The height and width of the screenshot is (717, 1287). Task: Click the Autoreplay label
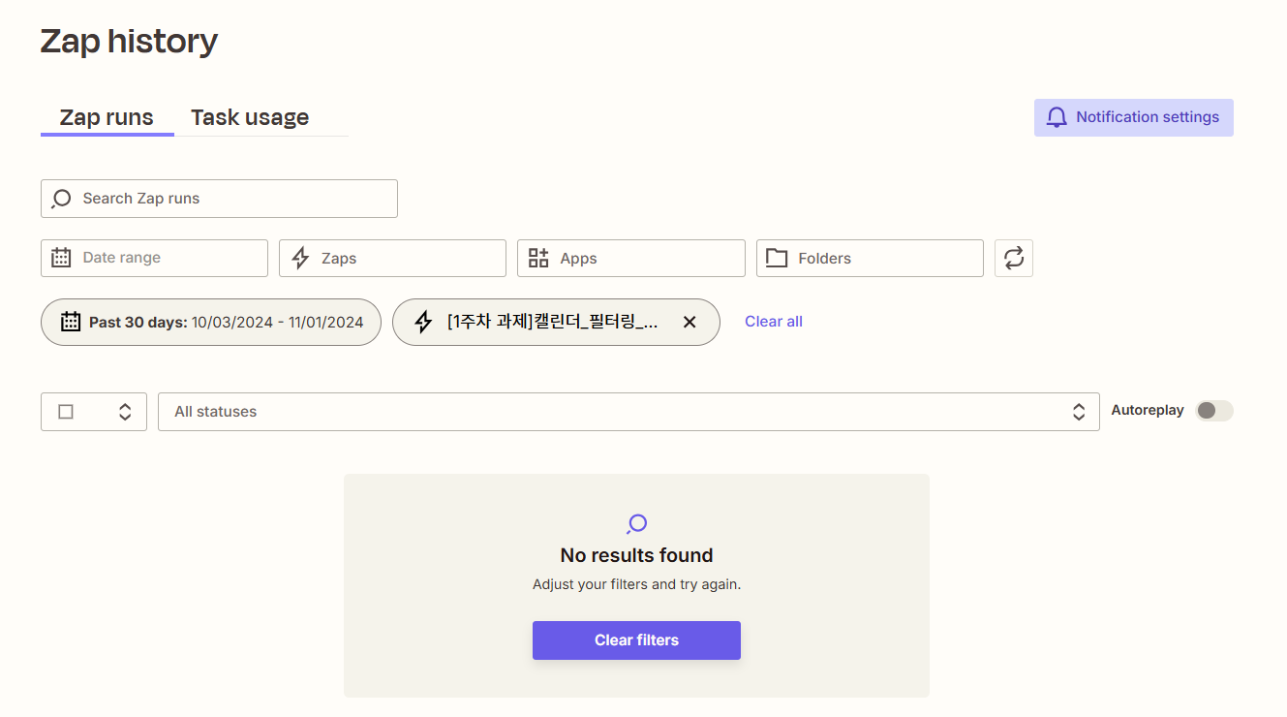pos(1148,411)
